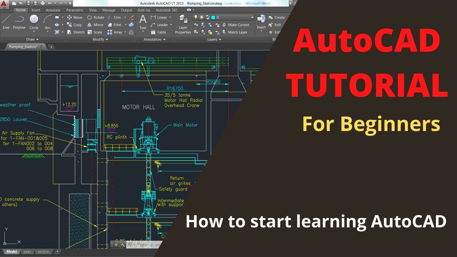This screenshot has width=457, height=257.
Task: Open the Trim dropdown arrow
Action: (125, 17)
